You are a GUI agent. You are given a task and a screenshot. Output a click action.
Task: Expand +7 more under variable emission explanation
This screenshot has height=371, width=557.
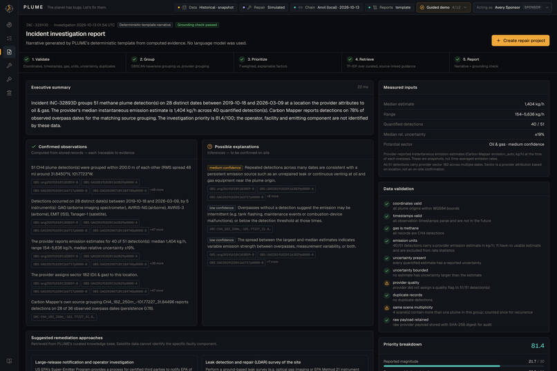coord(272,262)
